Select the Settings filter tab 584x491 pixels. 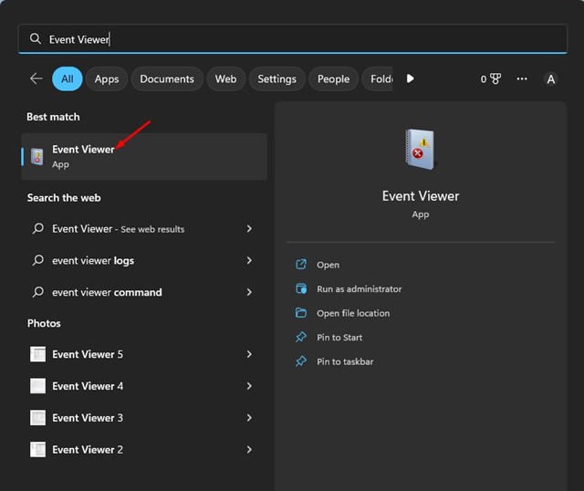coord(276,79)
